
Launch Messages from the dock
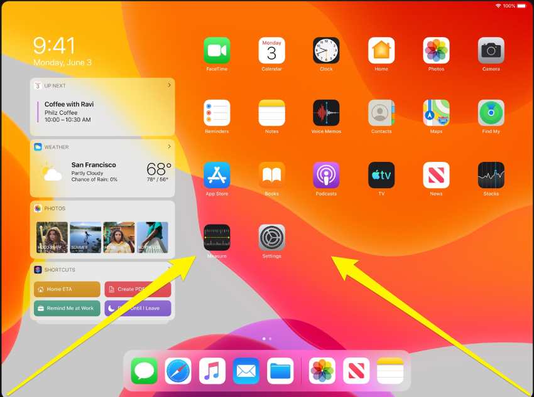tap(144, 371)
